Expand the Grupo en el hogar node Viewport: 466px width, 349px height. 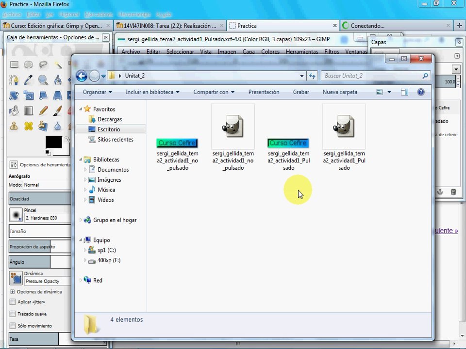[81, 220]
